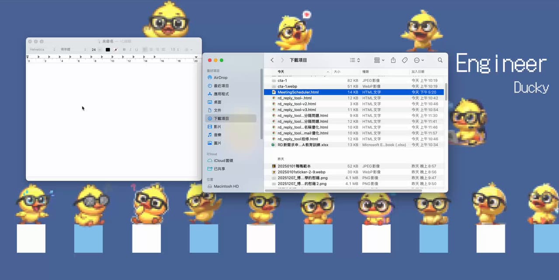Click the Tag icon in Finder toolbar
This screenshot has width=559, height=280.
405,60
